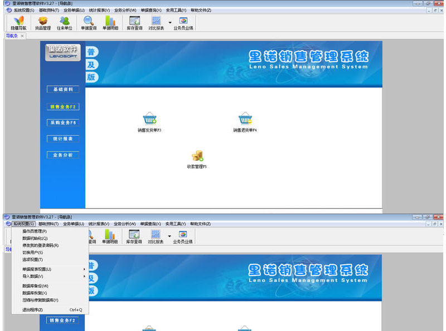The width and height of the screenshot is (446, 331).
Task: Expand 导入数据(V) submenu
Action: (x=50, y=276)
